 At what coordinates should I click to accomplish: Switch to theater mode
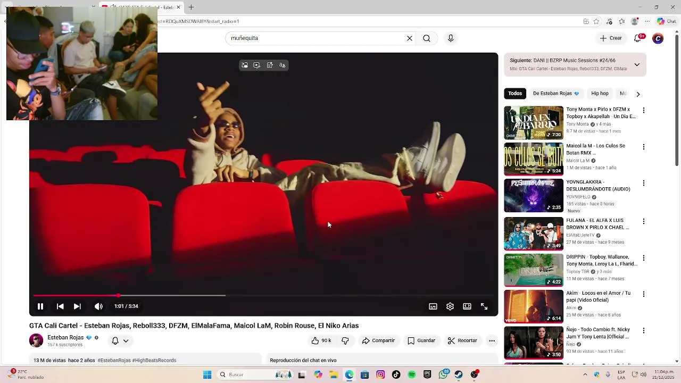(x=467, y=306)
